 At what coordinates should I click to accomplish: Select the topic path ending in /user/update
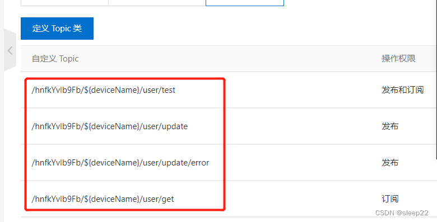109,126
